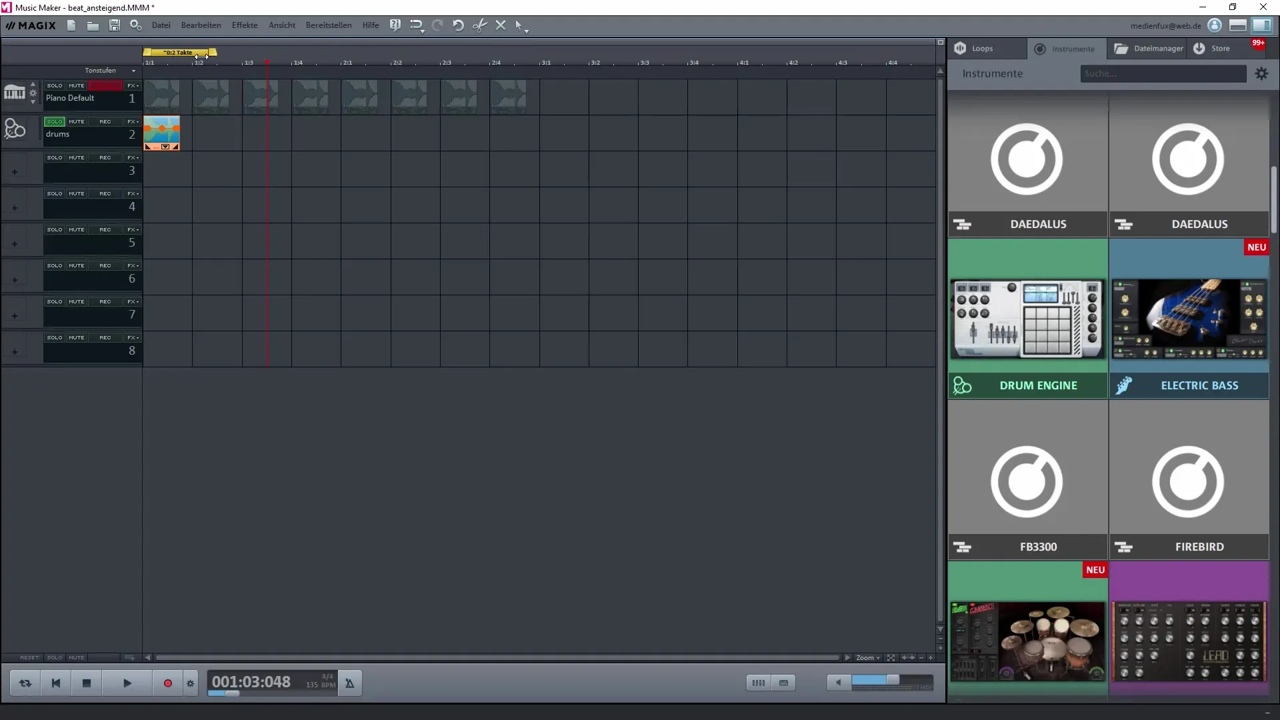Open the Effekte menu
Image resolution: width=1280 pixels, height=720 pixels.
[x=245, y=25]
